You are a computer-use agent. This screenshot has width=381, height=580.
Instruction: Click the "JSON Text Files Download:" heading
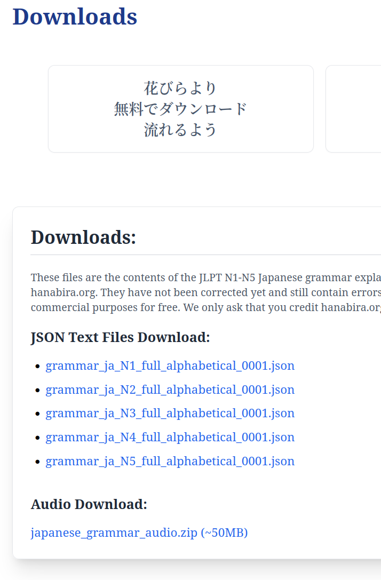pyautogui.click(x=121, y=338)
